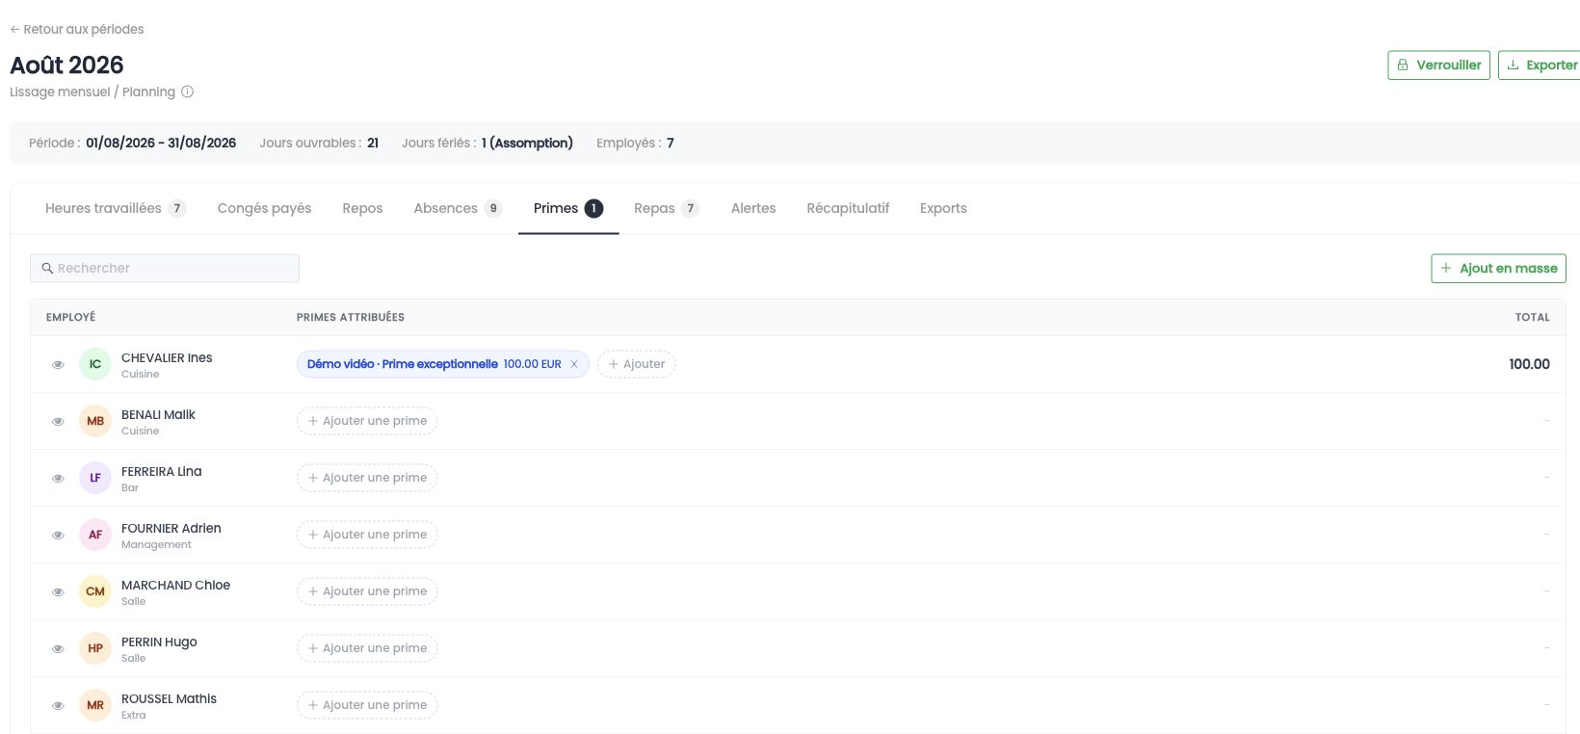Viewport: 1580px width, 734px height.
Task: Add a prime for BENALI Malik
Action: pyautogui.click(x=367, y=421)
